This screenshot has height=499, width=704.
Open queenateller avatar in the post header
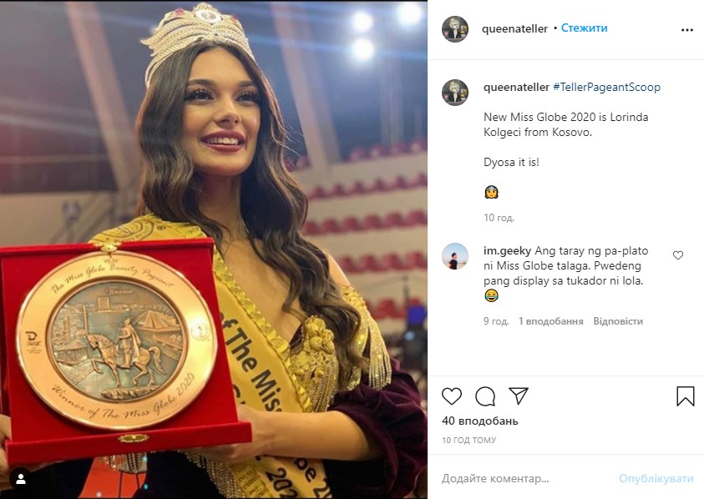point(455,29)
